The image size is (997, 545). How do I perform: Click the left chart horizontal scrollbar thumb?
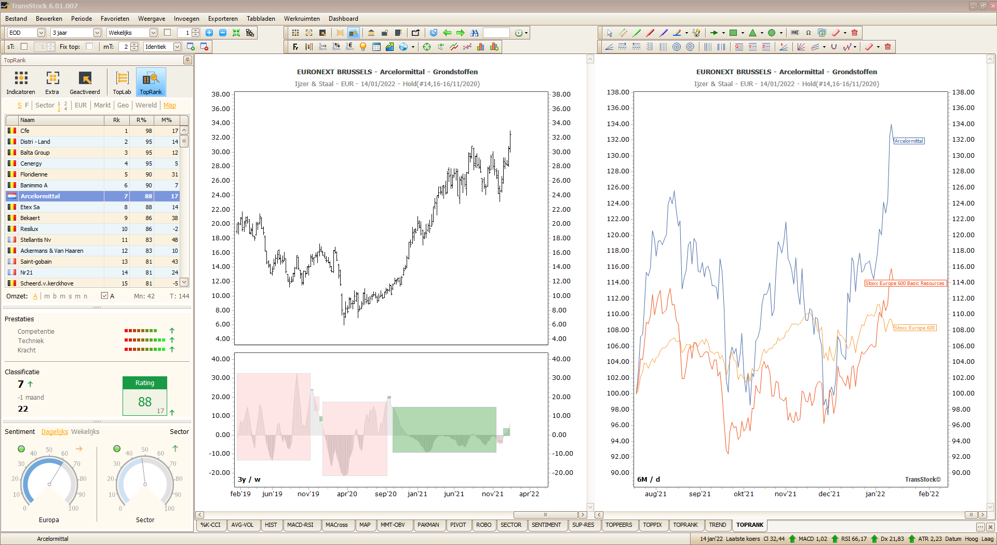pos(545,515)
